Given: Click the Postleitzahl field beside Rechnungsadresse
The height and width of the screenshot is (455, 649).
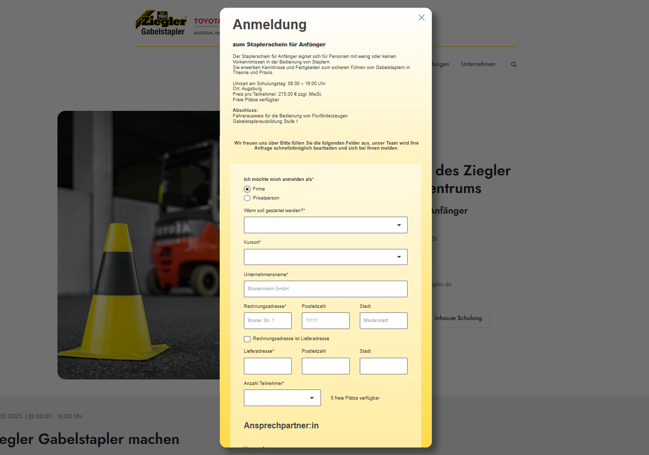Looking at the screenshot, I should (x=326, y=320).
